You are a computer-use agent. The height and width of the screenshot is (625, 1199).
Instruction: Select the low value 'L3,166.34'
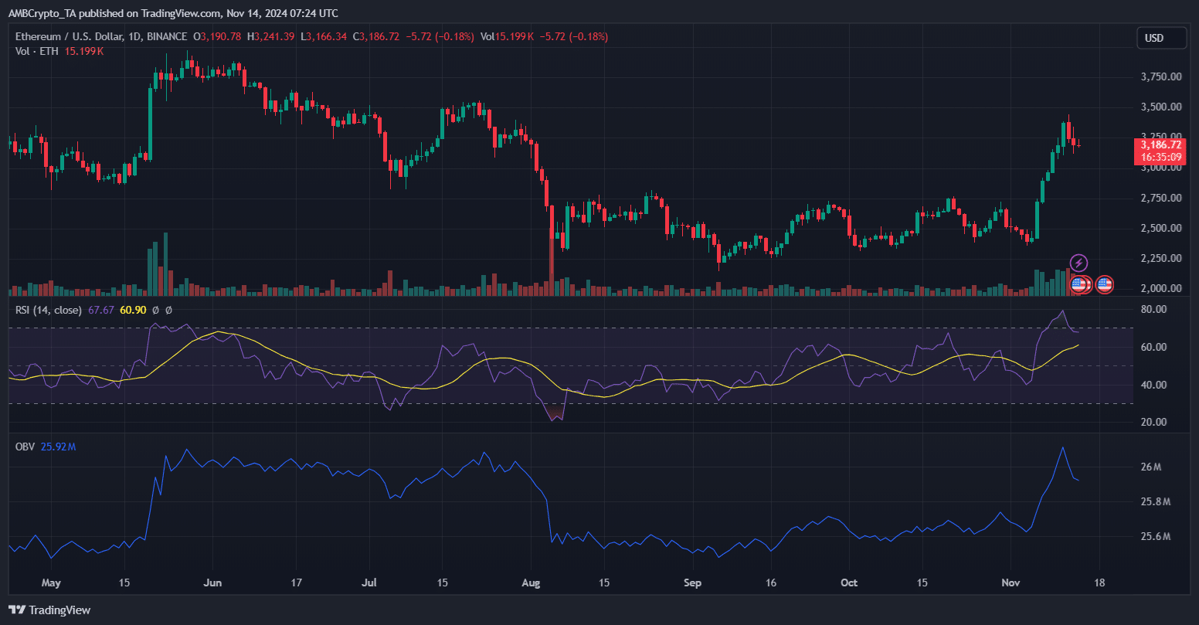point(324,36)
